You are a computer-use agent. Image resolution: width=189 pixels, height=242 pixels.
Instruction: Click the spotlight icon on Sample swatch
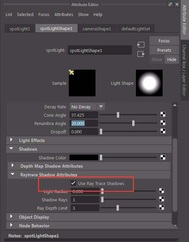pos(71,72)
